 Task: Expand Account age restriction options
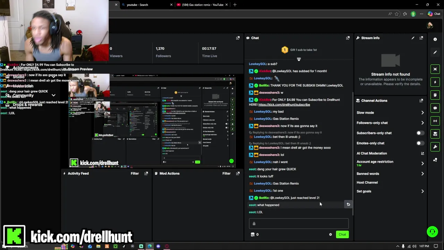[x=422, y=163]
